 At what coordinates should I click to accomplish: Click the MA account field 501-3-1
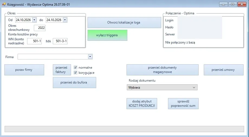tap(60, 41)
